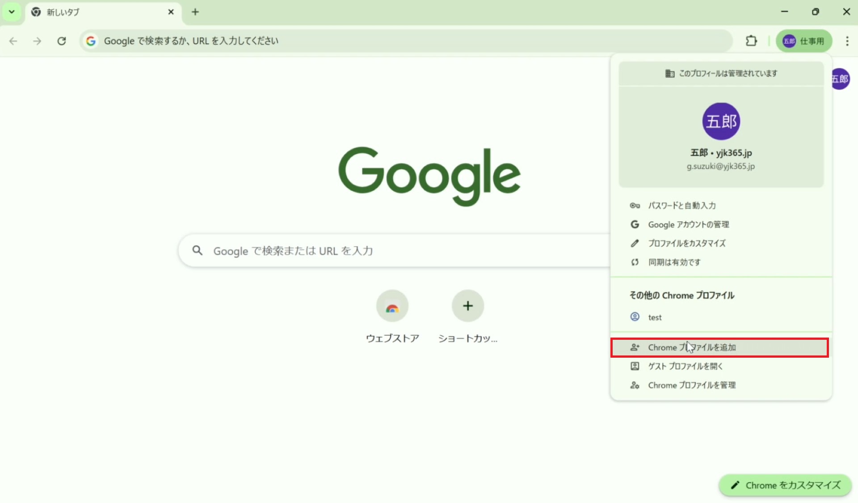The image size is (858, 503).
Task: Click 同期は有効です sync status
Action: tap(674, 262)
